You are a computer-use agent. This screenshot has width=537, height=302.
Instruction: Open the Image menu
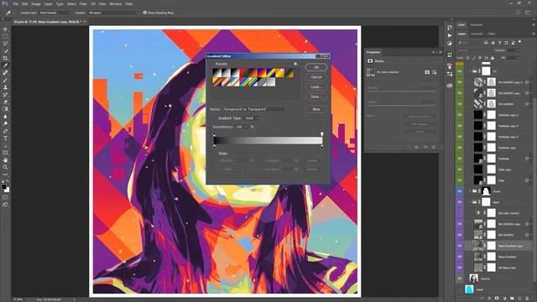point(36,3)
